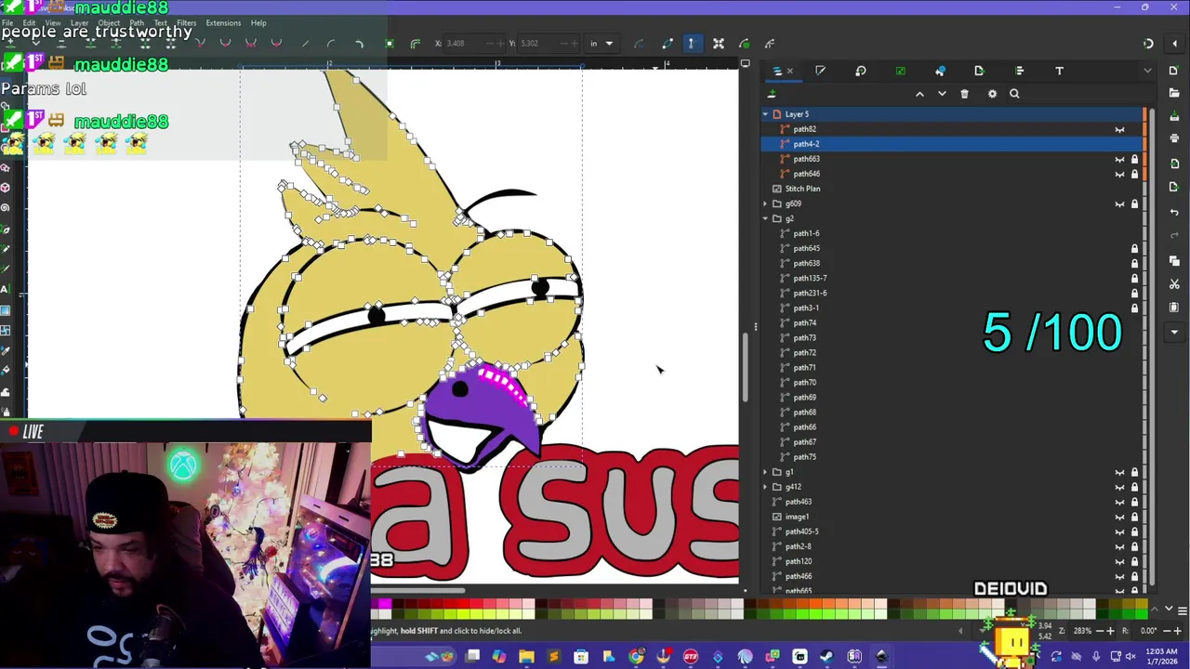Open the units dropdown showing in
The image size is (1190, 669).
click(602, 44)
